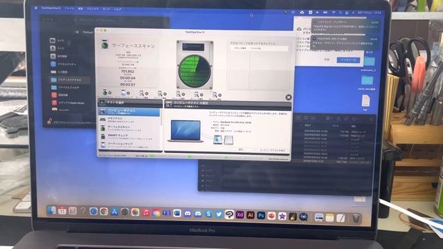Open the Trash from the Dock
Screen dimensions: 443x249
[356, 218]
